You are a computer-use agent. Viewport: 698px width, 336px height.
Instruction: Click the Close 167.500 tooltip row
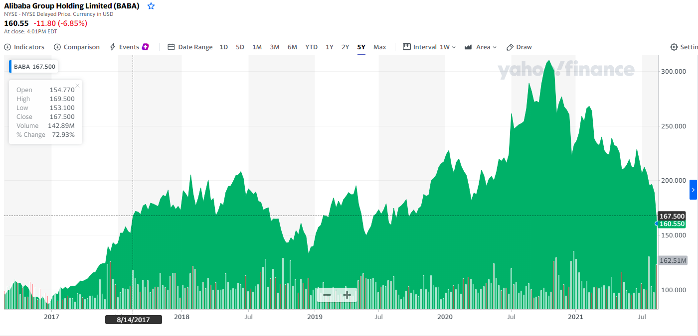pos(45,116)
